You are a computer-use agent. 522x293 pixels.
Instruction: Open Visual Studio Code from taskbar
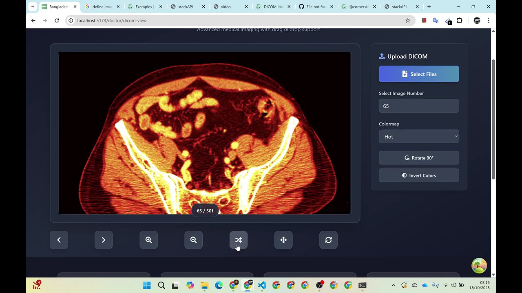(262, 285)
